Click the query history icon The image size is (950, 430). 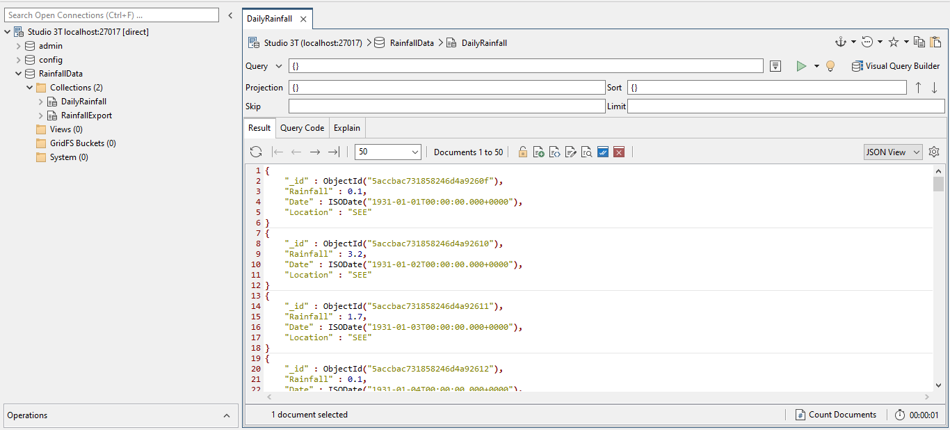(x=866, y=42)
